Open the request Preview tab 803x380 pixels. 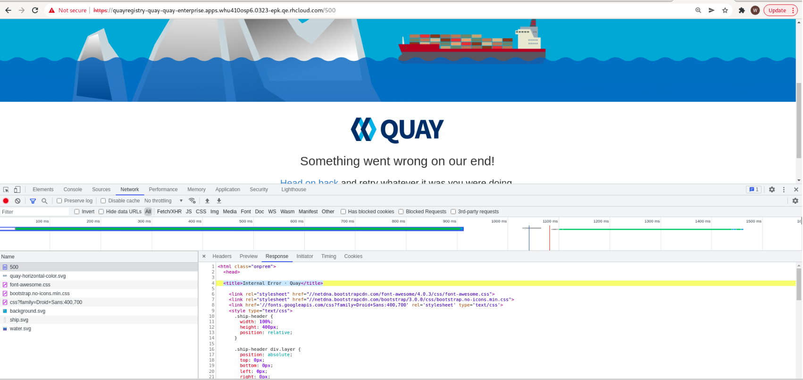pyautogui.click(x=249, y=256)
